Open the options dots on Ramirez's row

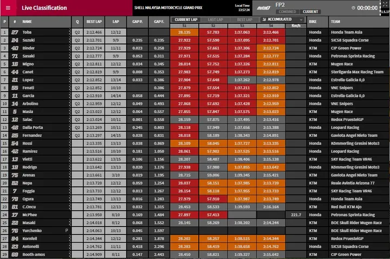[70, 151]
